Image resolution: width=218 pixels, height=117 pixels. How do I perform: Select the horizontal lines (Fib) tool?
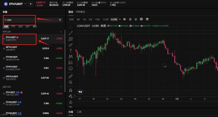pyautogui.click(x=71, y=39)
